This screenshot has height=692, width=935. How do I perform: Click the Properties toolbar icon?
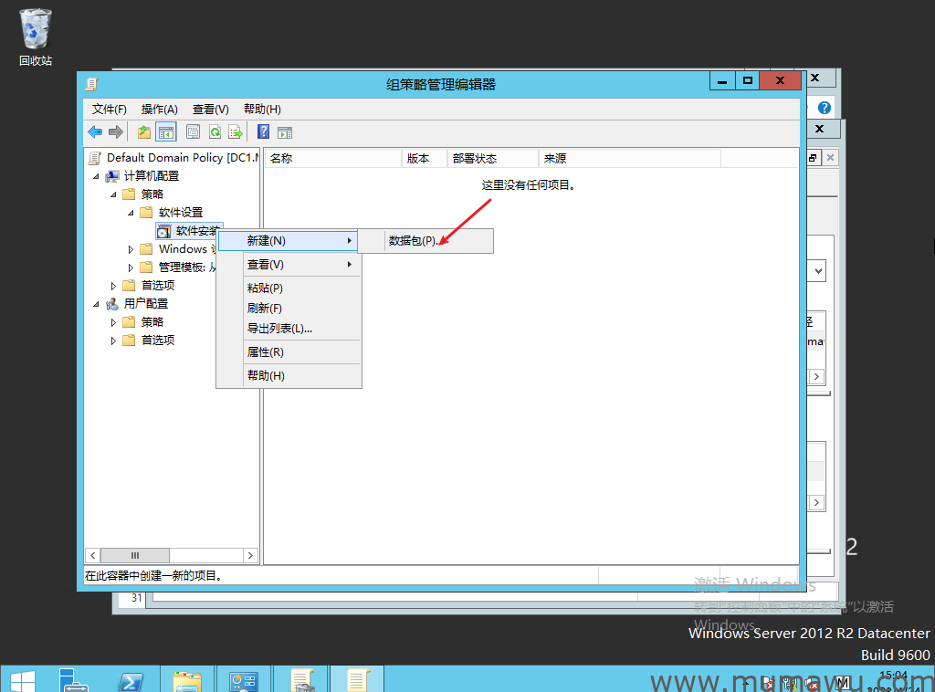click(194, 132)
